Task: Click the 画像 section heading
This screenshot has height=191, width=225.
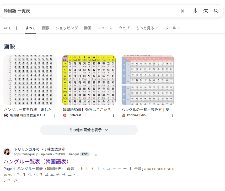Action: 9,46
